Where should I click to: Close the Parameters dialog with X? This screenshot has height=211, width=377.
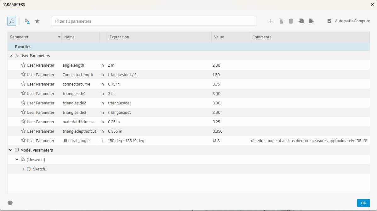click(372, 4)
